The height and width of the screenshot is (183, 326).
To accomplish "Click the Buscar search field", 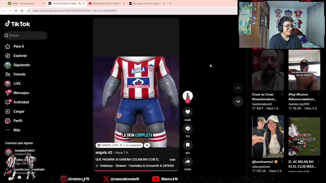I will pos(25,35).
